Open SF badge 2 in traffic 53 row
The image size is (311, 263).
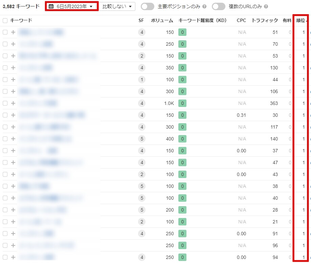[141, 56]
